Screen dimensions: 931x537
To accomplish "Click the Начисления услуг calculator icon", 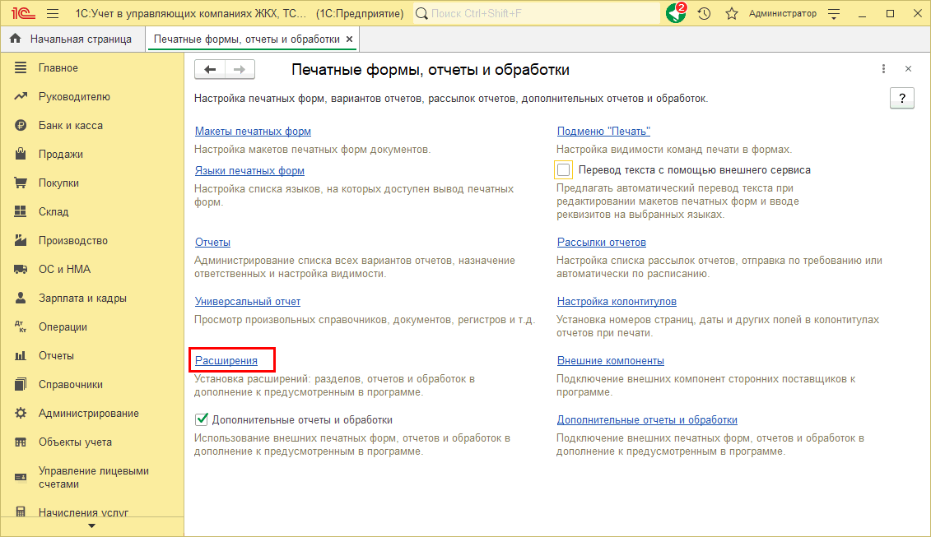I will tap(21, 512).
